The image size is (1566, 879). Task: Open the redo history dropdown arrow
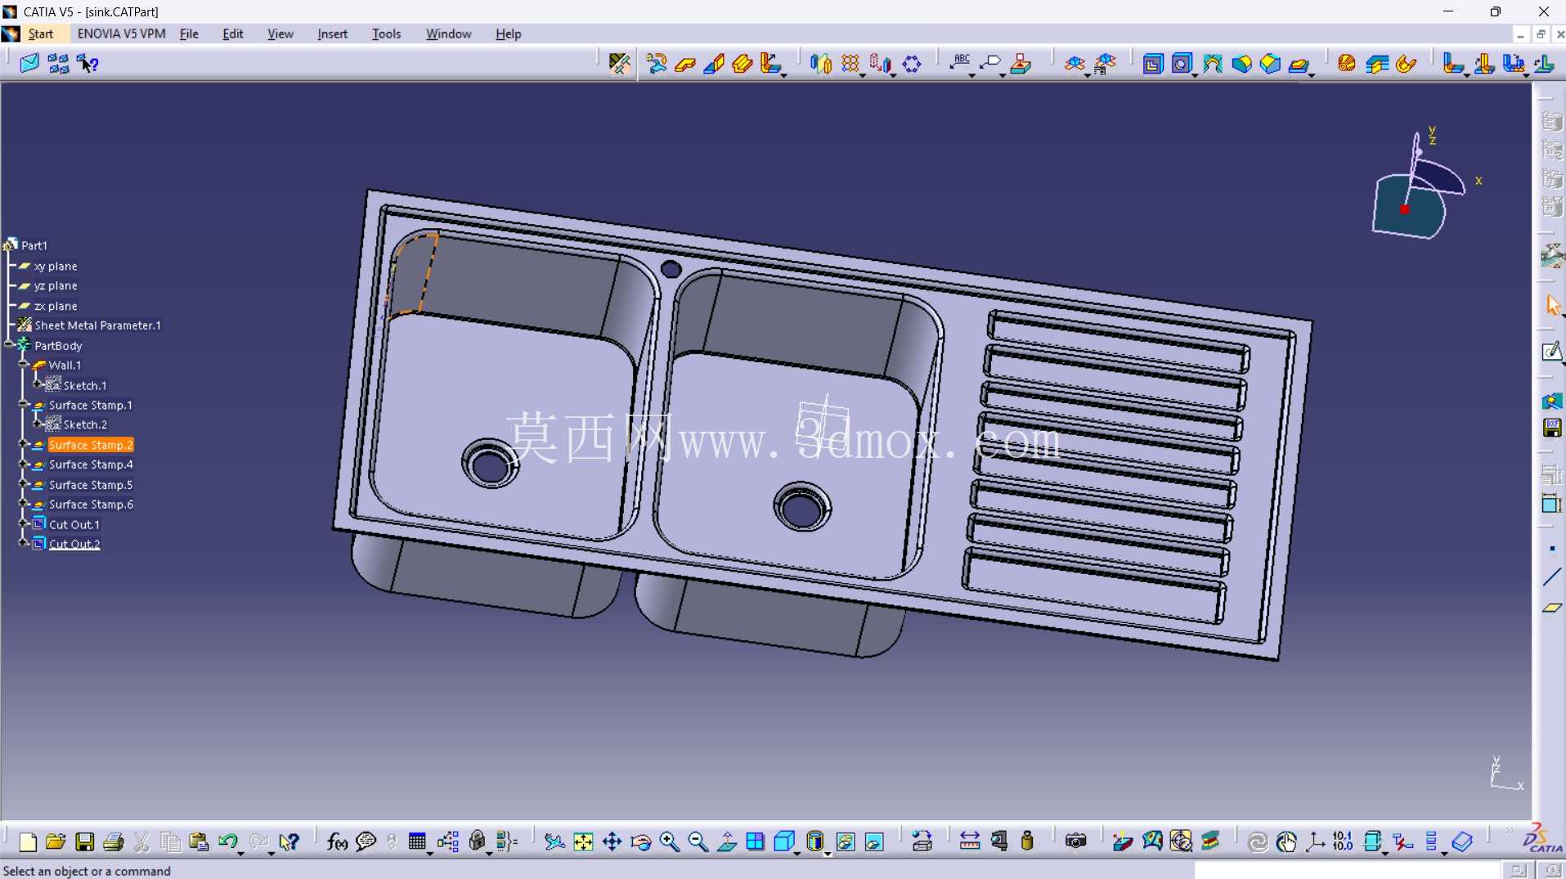click(x=271, y=853)
